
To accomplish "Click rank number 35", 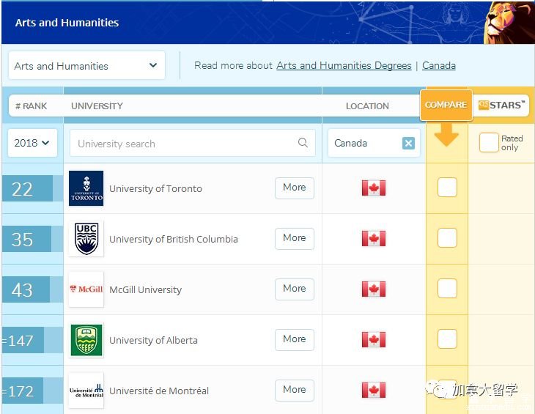I will [x=22, y=240].
